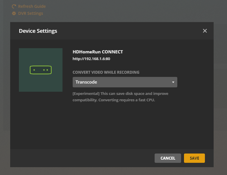Close the Device Settings dialog with X
Image resolution: width=227 pixels, height=175 pixels.
point(205,31)
